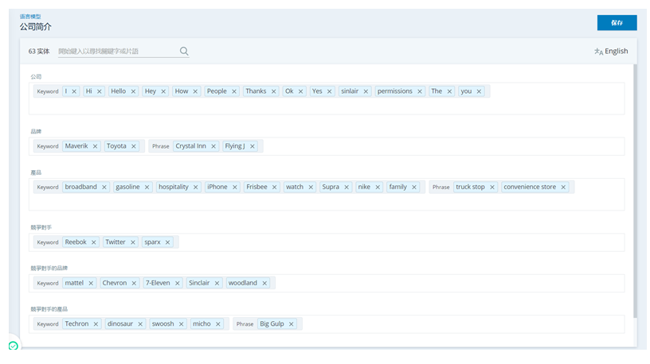Image resolution: width=650 pixels, height=364 pixels.
Task: Remove the 'Frisbee' keyword tag
Action: pos(275,188)
